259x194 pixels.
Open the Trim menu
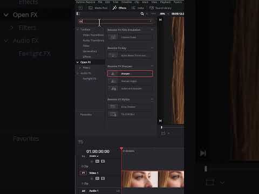coord(115,2)
